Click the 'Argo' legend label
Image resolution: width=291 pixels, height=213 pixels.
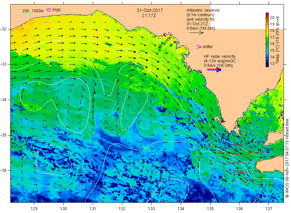click(56, 10)
